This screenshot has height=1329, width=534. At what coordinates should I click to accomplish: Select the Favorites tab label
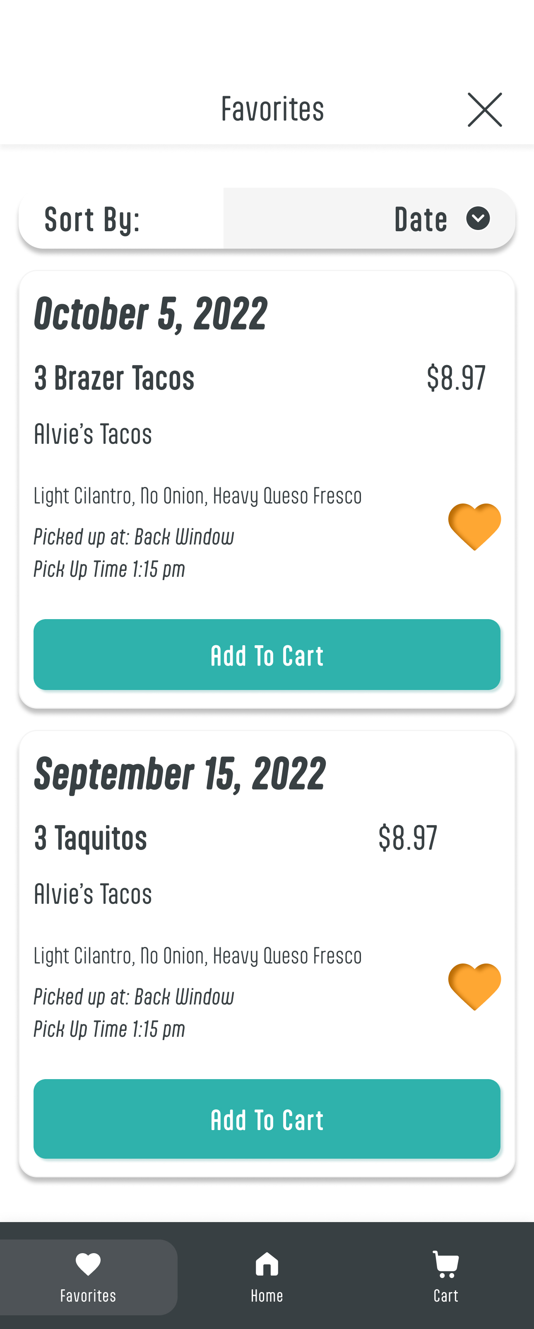[88, 1295]
